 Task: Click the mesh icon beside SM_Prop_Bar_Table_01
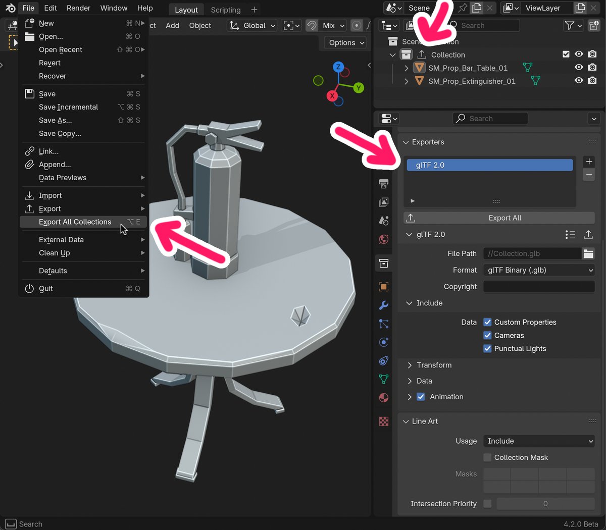pyautogui.click(x=528, y=67)
